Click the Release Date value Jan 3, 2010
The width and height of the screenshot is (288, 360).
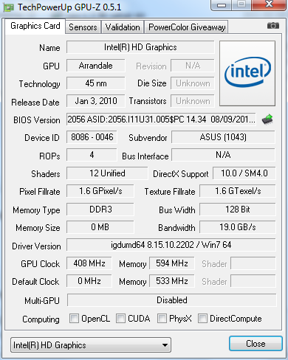point(96,101)
